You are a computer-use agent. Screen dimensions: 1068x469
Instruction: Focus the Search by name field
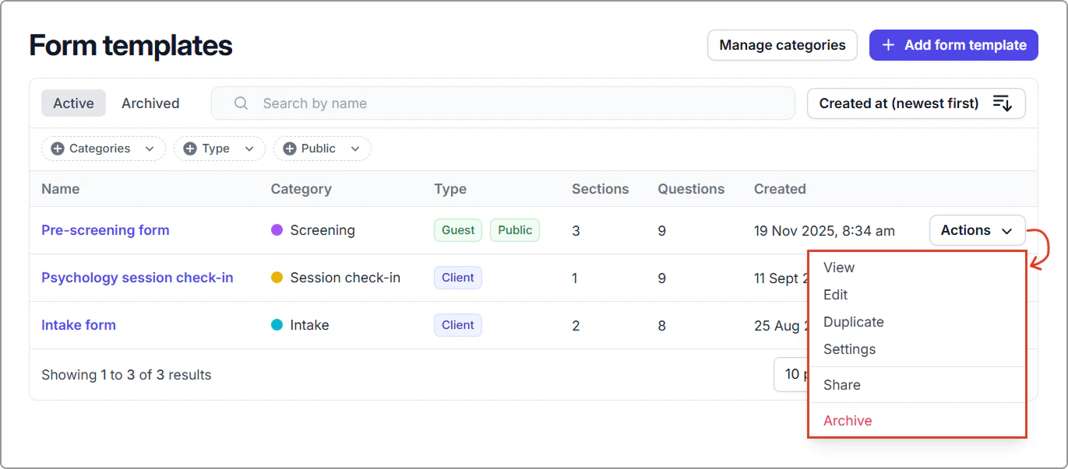coord(503,103)
